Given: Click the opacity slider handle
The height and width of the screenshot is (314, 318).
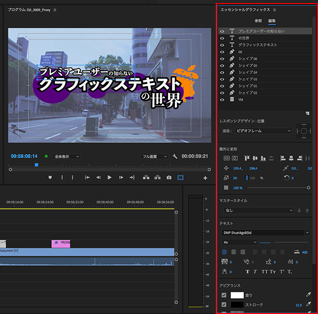Looking at the screenshot, I should [x=308, y=188].
